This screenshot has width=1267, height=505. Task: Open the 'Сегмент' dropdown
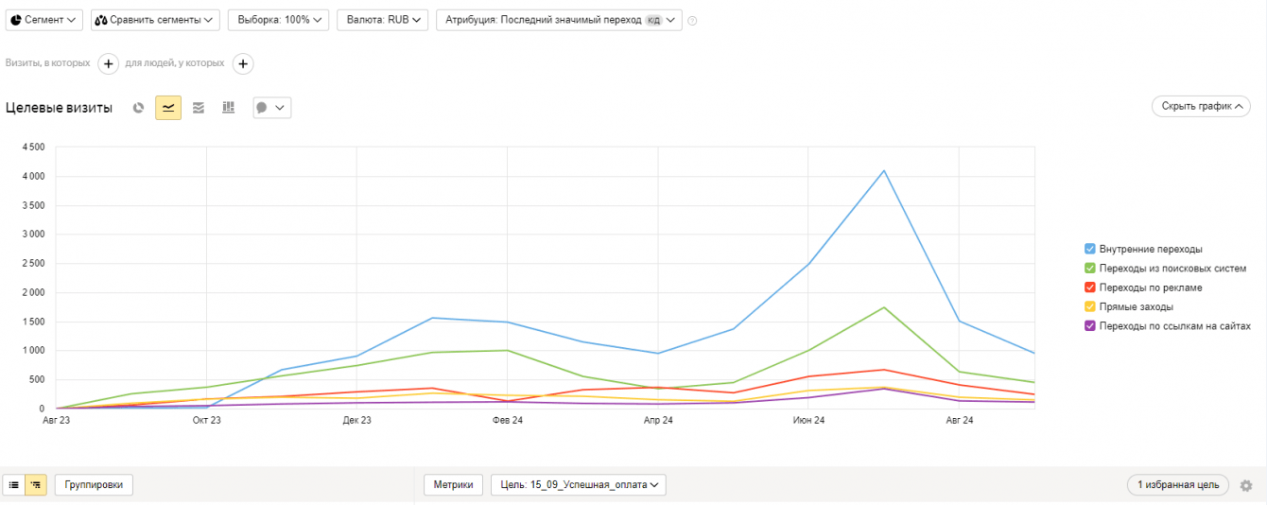[x=44, y=20]
